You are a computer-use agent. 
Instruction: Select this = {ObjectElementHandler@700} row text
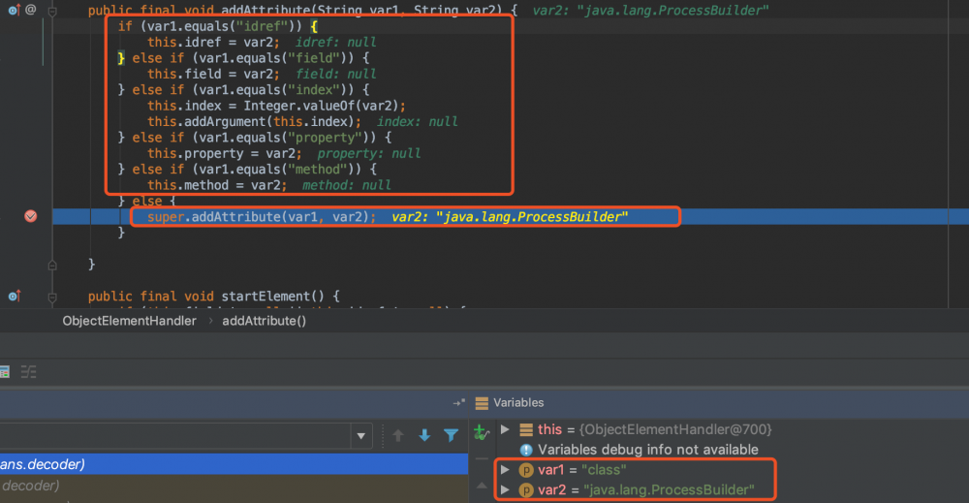[x=654, y=429]
